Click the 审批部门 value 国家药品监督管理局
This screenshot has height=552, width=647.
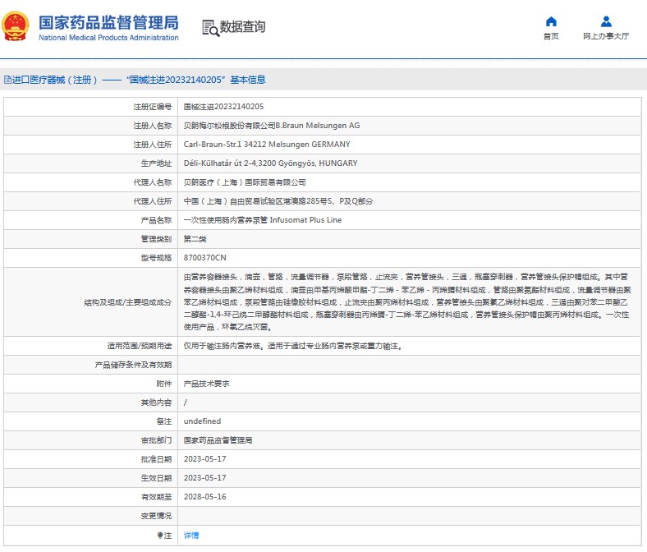click(x=218, y=440)
